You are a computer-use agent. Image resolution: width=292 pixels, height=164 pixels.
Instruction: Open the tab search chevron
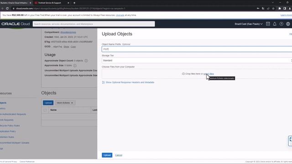(273, 3)
